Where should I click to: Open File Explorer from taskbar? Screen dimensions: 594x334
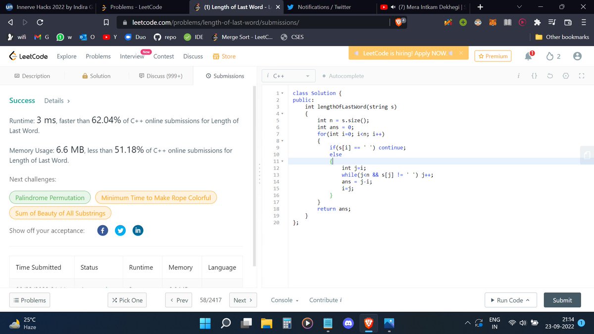pyautogui.click(x=267, y=323)
